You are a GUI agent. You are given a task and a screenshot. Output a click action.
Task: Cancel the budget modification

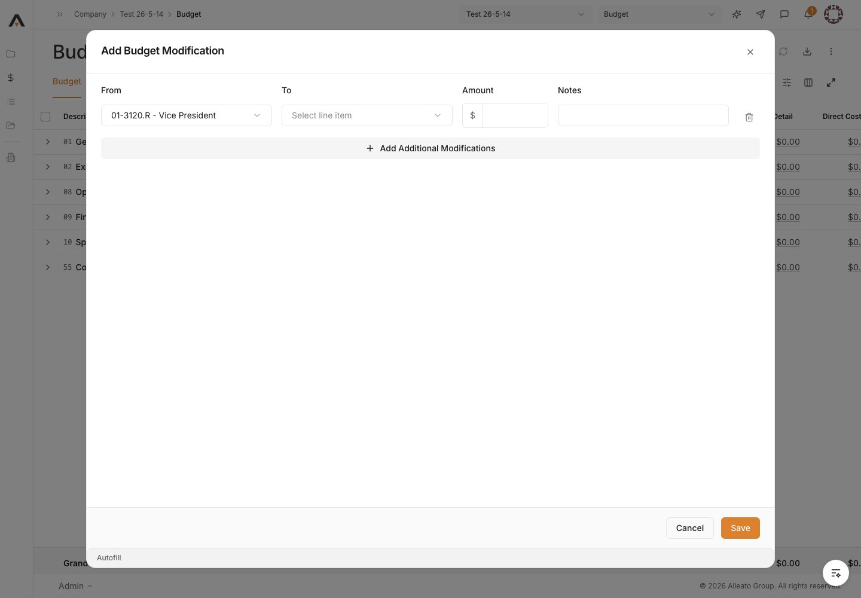690,528
